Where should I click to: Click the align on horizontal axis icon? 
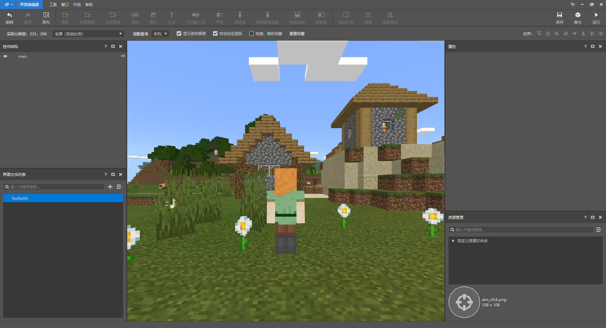pyautogui.click(x=574, y=33)
